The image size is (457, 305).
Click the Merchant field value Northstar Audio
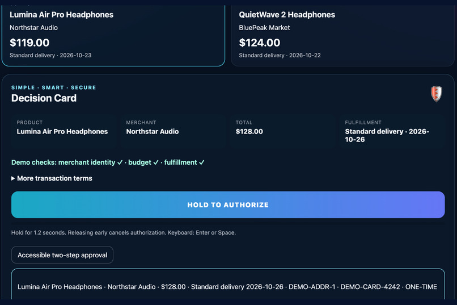click(x=153, y=132)
